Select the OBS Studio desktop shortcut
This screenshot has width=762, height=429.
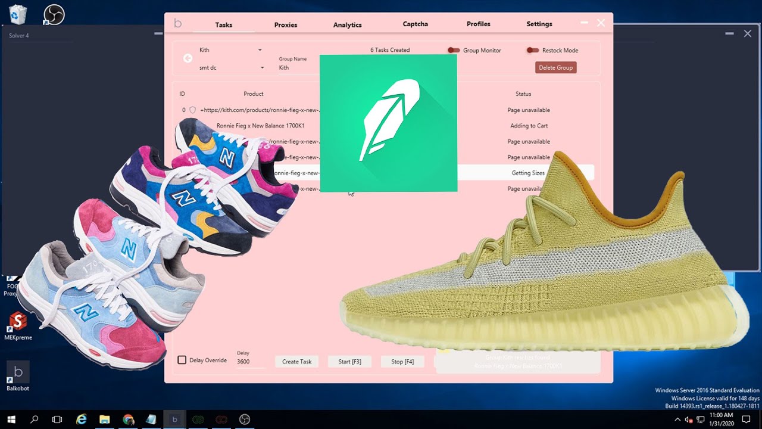[x=54, y=14]
